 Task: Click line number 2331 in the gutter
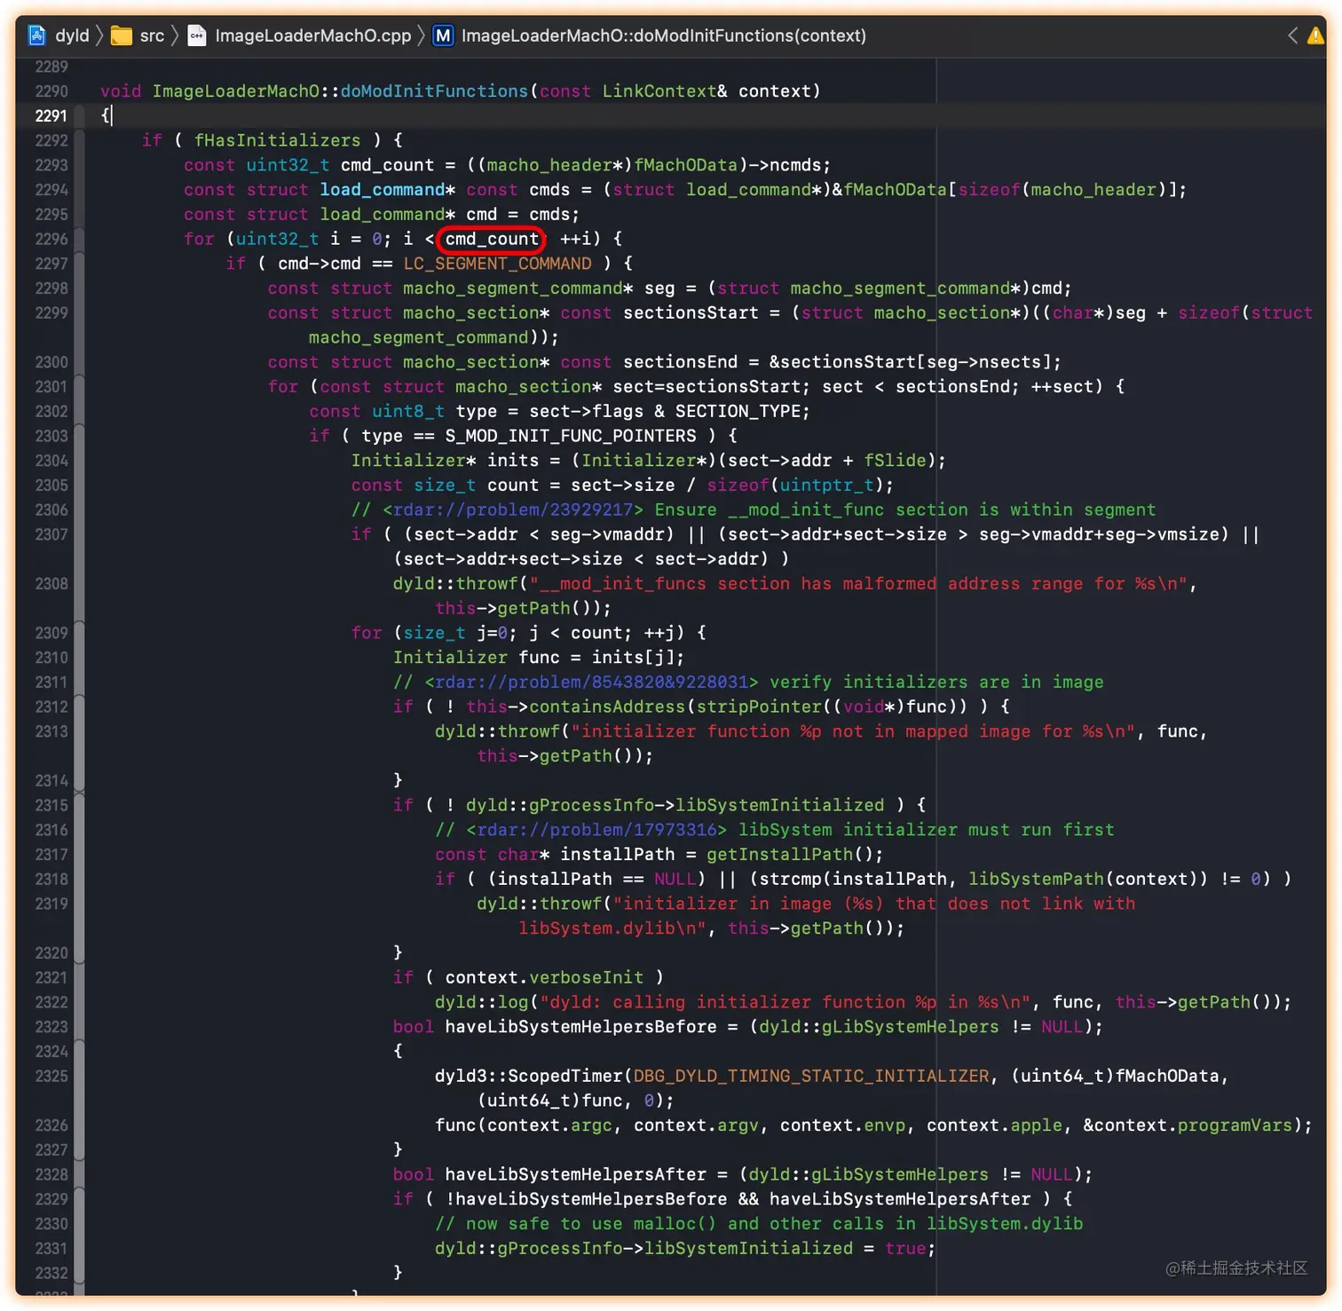point(51,1248)
